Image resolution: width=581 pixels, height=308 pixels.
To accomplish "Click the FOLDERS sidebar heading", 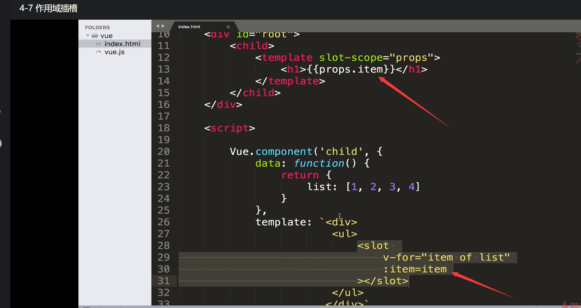I will coord(97,27).
